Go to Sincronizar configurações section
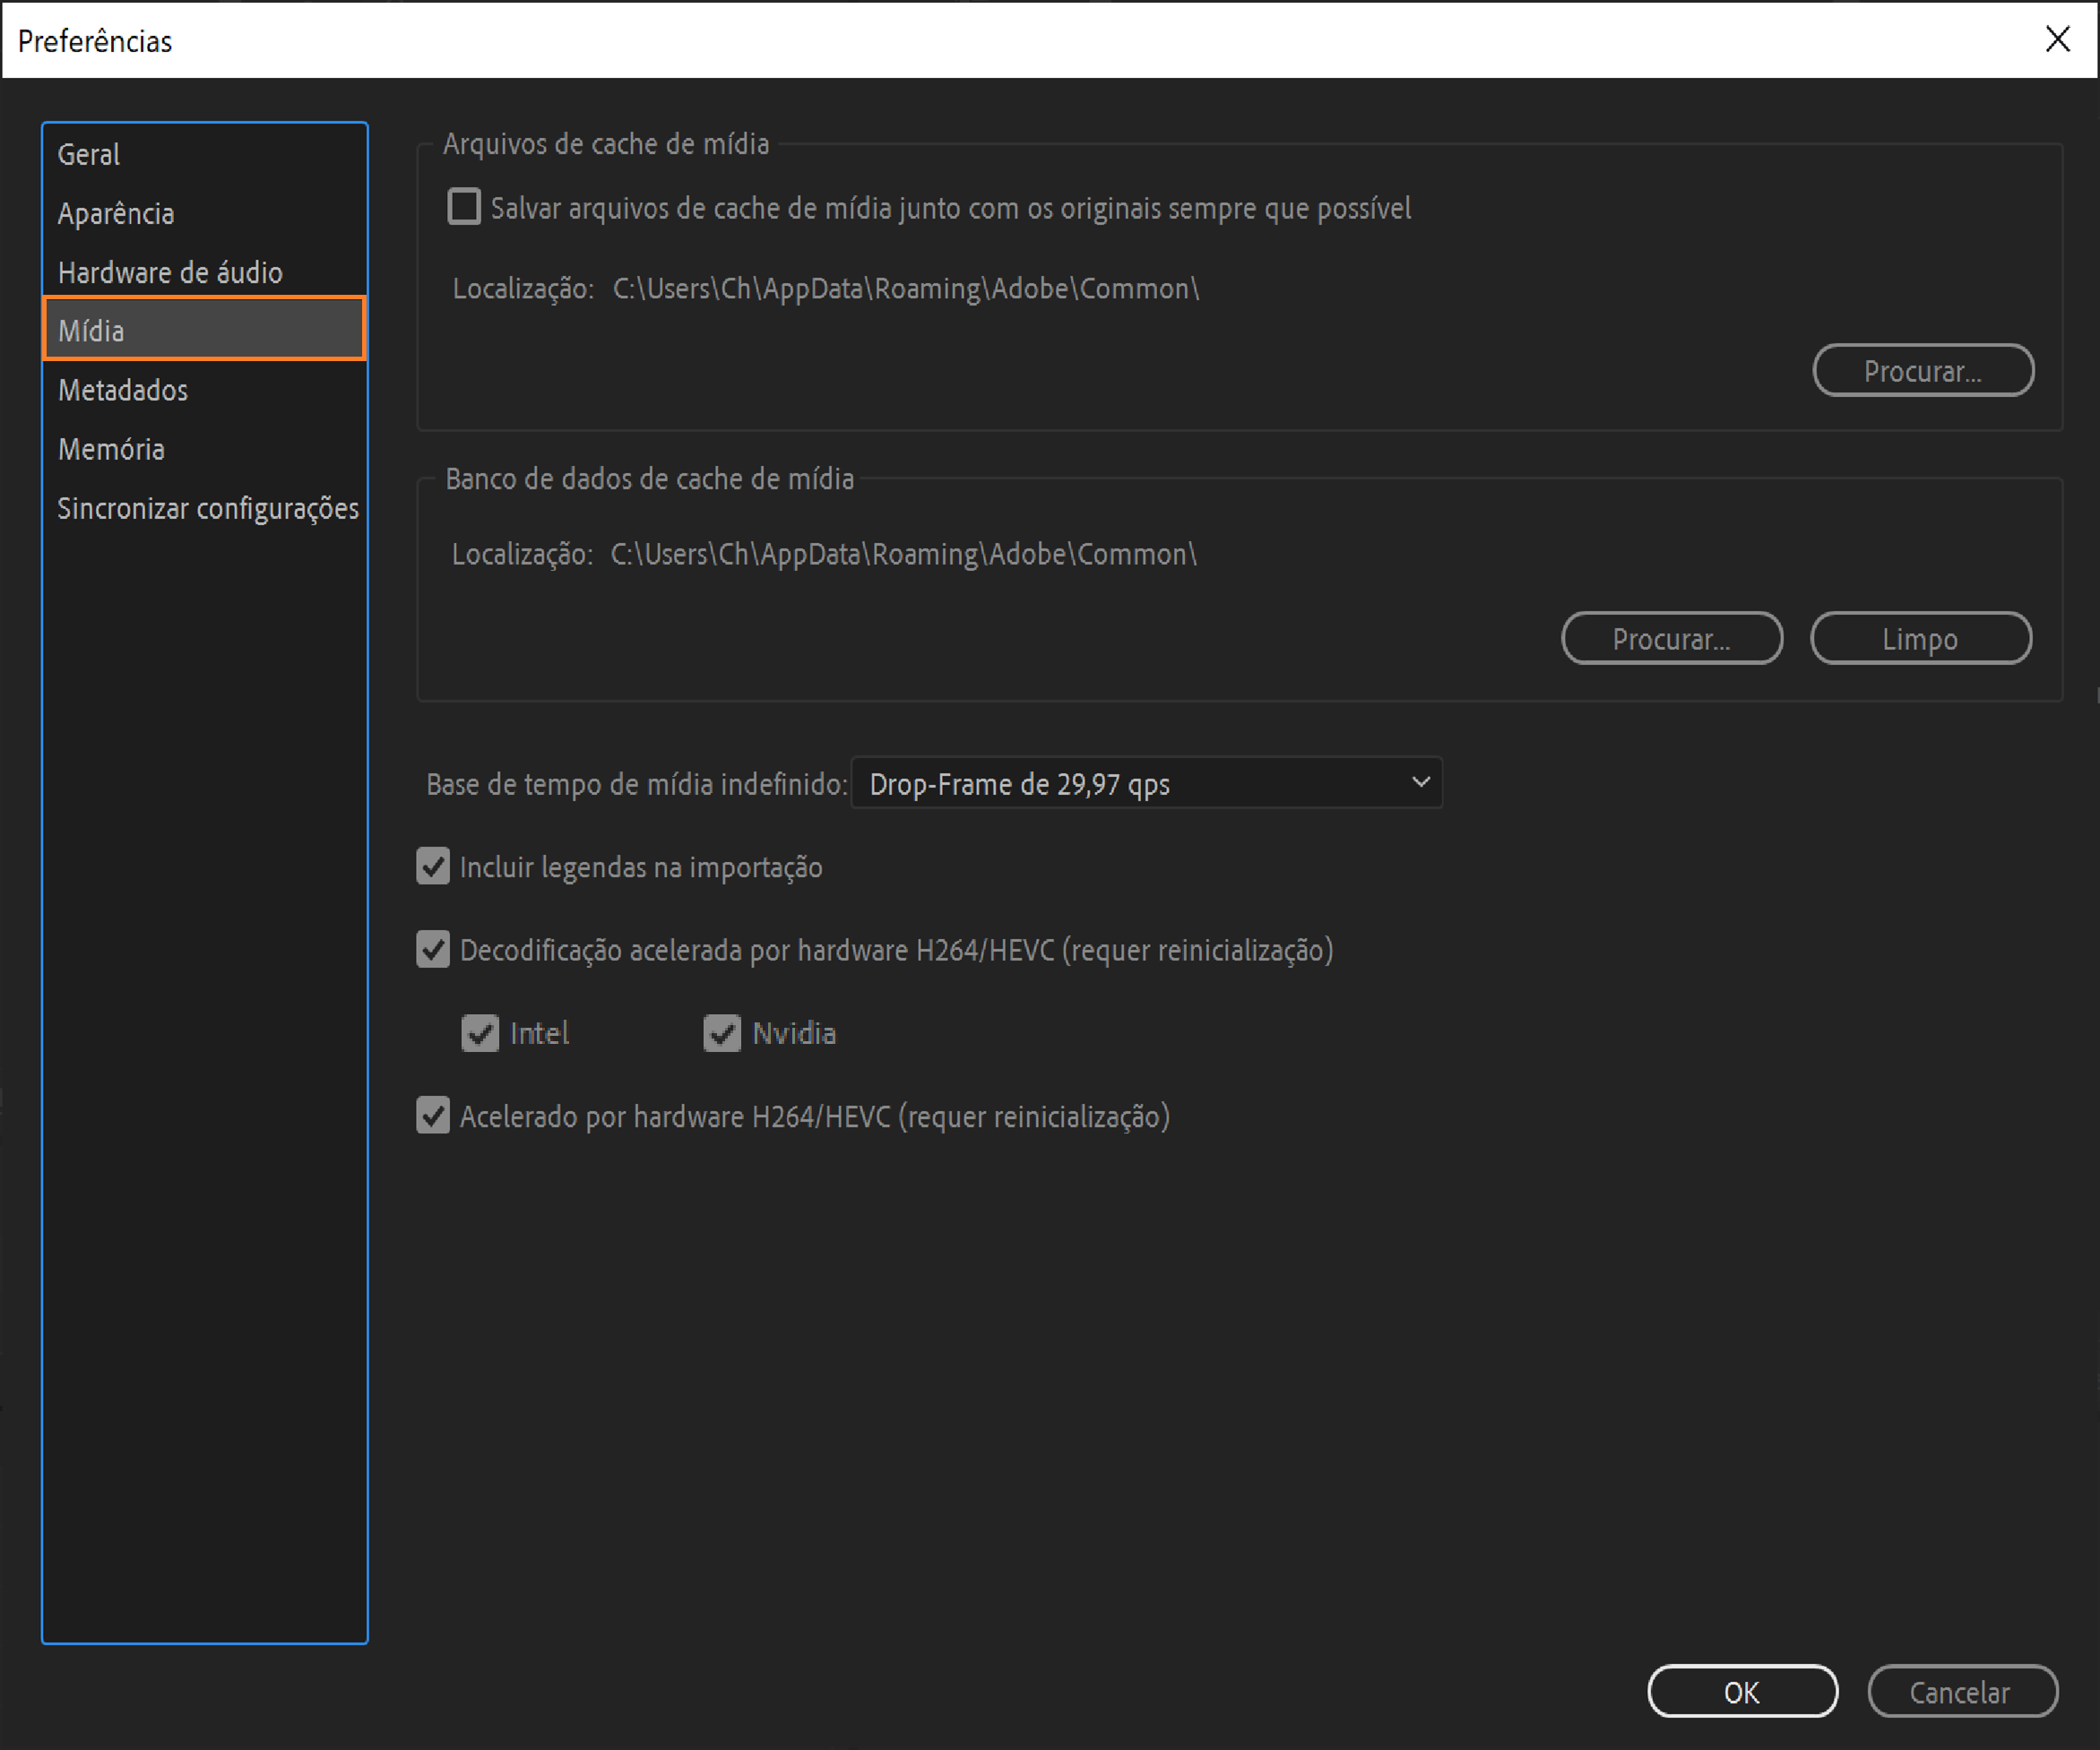Image resolution: width=2100 pixels, height=1750 pixels. (x=207, y=508)
